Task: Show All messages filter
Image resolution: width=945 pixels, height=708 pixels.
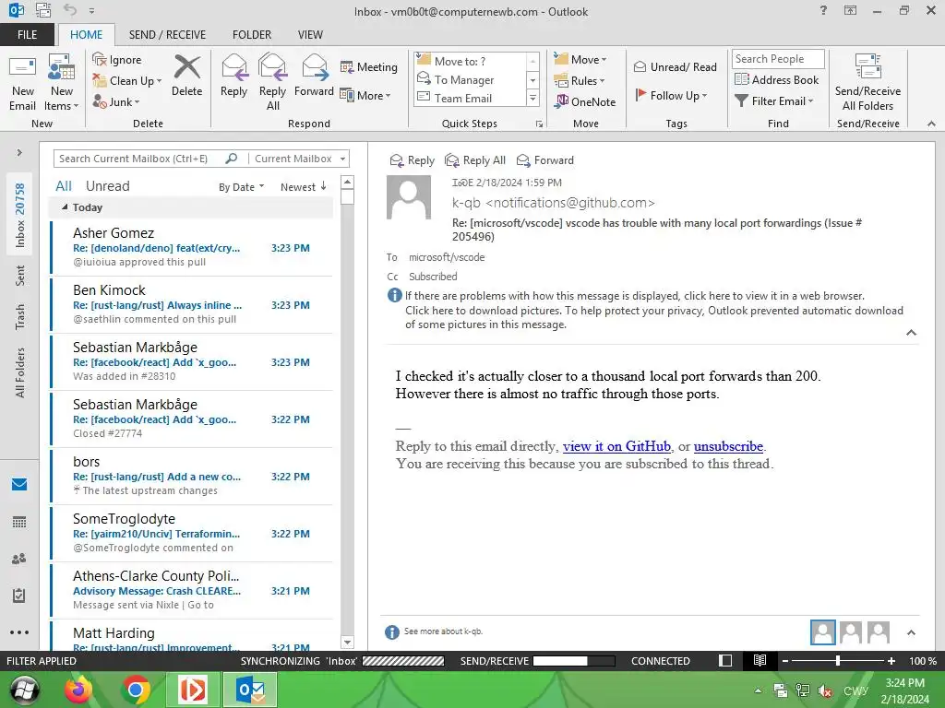Action: click(64, 186)
